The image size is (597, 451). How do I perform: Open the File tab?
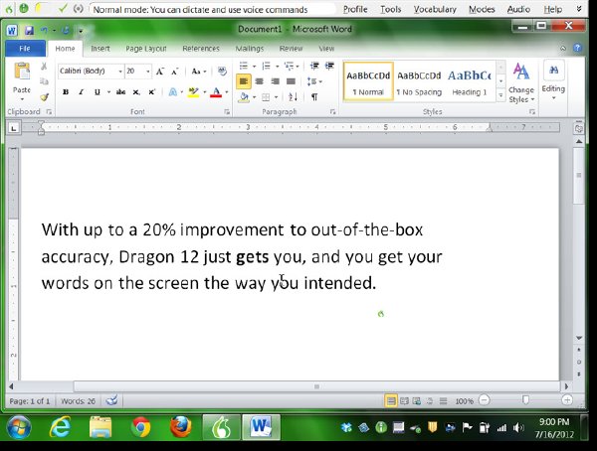coord(25,49)
